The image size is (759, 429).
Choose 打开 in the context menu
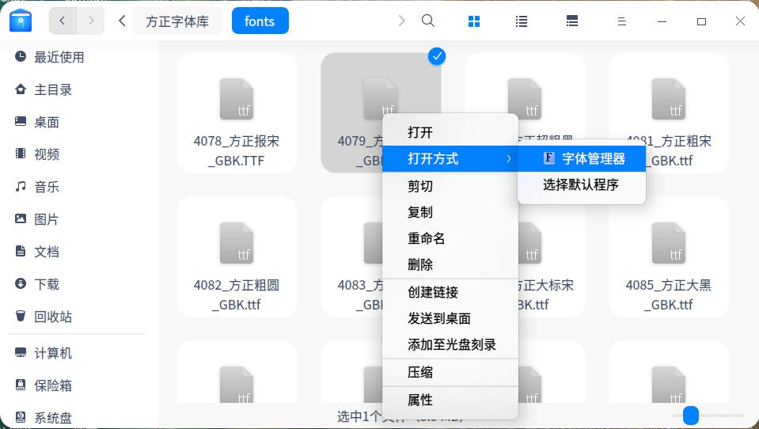(x=450, y=132)
